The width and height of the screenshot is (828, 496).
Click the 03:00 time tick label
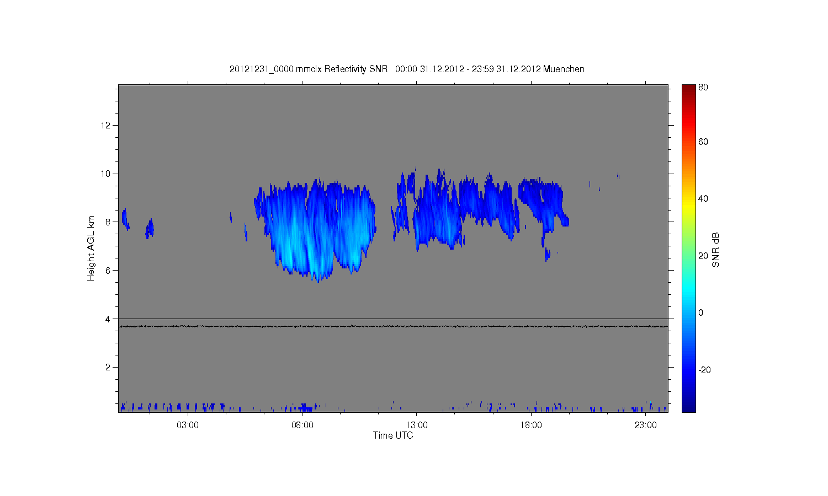pyautogui.click(x=188, y=425)
